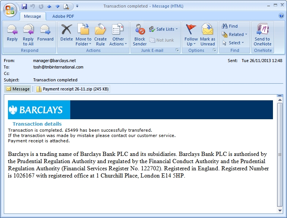Open the Move to Folder dropdown

(x=83, y=35)
